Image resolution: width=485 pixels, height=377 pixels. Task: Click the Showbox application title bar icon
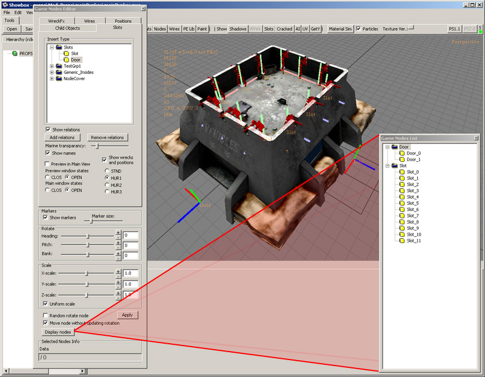coord(5,5)
